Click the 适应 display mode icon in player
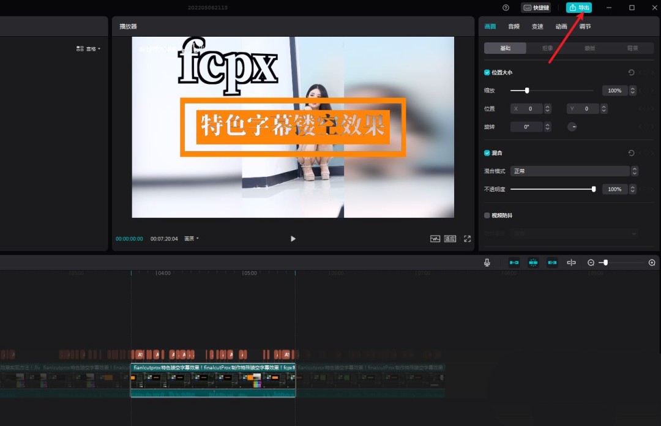This screenshot has width=661, height=426. click(x=449, y=239)
